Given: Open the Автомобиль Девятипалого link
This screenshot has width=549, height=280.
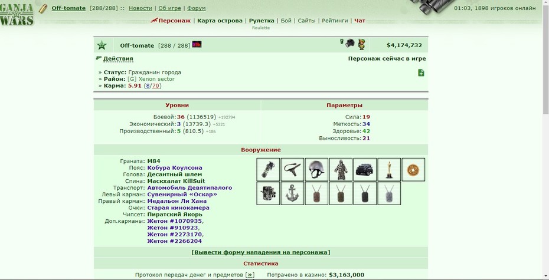Looking at the screenshot, I should tap(189, 187).
